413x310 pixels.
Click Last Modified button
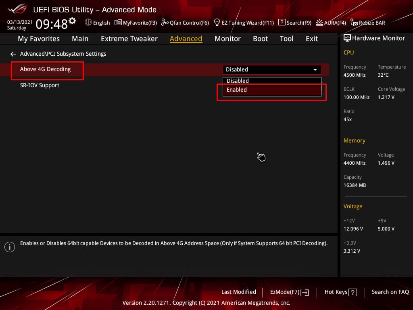coord(239,292)
